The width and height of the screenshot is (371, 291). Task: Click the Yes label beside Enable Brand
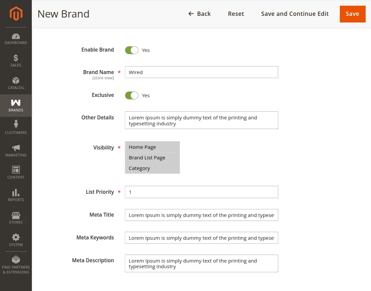145,50
